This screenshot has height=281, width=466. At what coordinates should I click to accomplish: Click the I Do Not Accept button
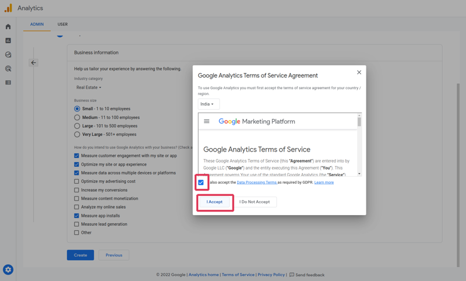[255, 202]
